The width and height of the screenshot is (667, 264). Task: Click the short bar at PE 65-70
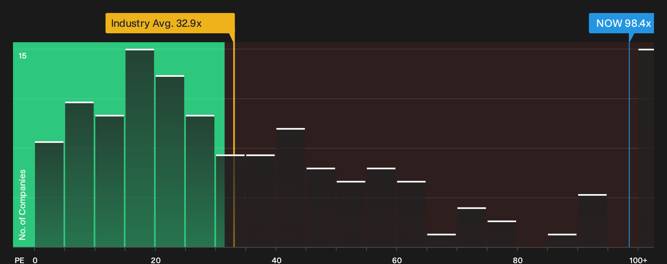click(441, 240)
